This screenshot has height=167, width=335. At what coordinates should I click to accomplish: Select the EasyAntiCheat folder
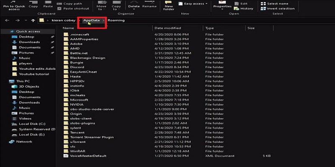pos(83,72)
